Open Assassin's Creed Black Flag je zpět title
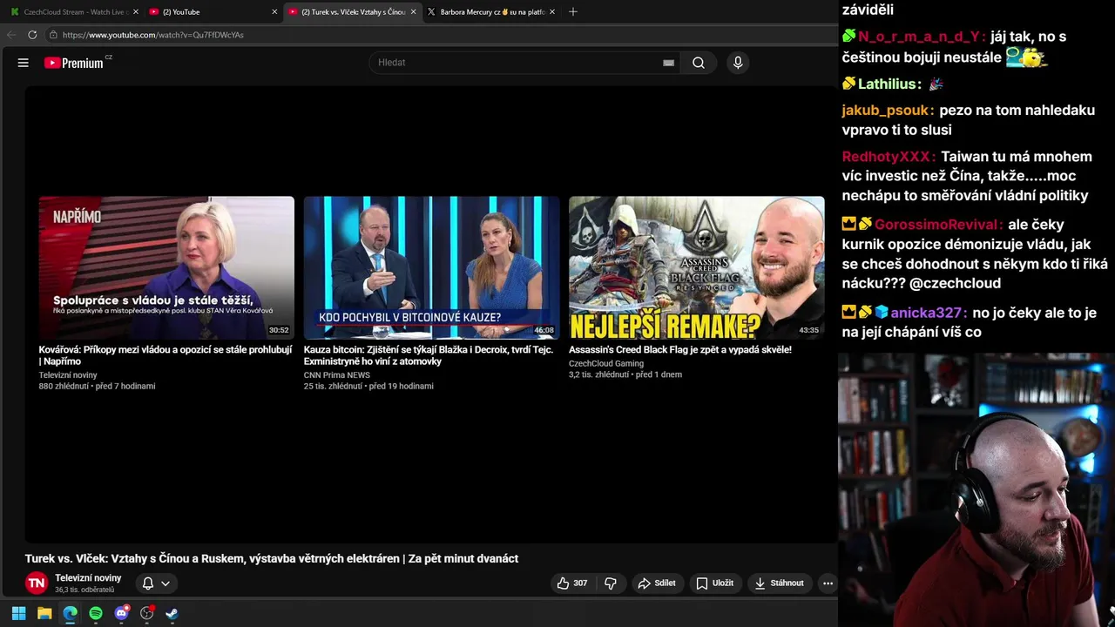Viewport: 1115px width, 627px height. tap(680, 349)
